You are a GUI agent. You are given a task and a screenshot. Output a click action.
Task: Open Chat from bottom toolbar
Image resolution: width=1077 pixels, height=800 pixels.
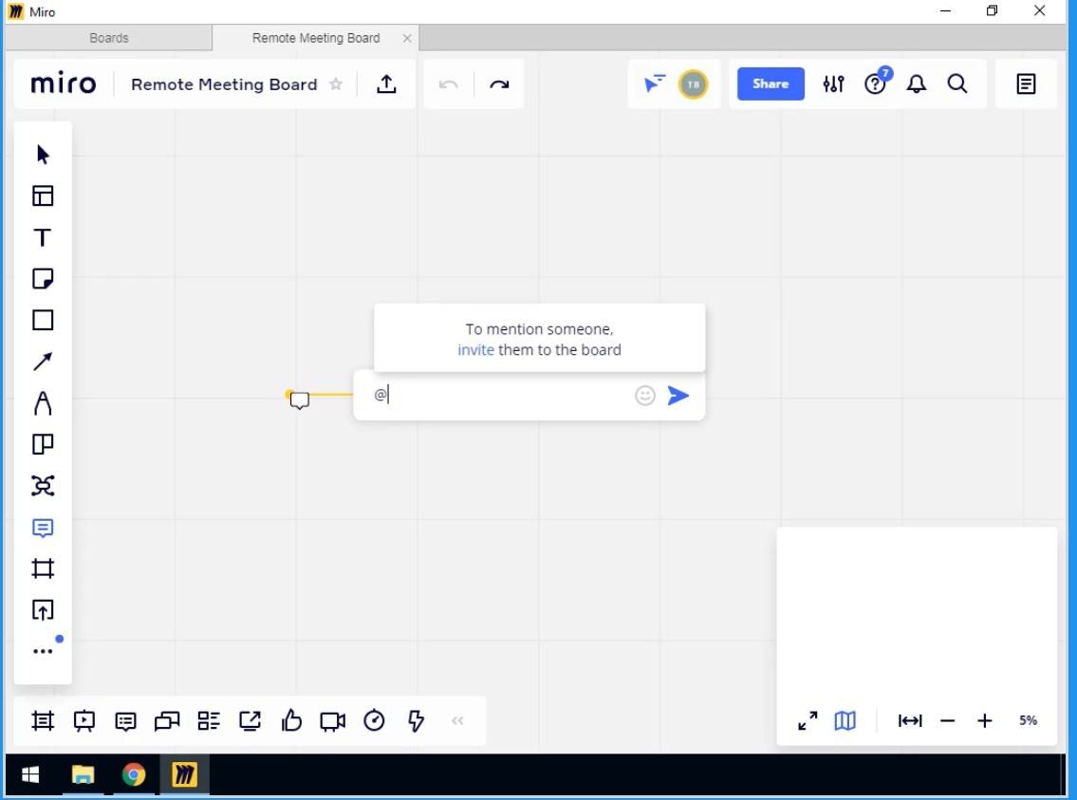point(167,721)
